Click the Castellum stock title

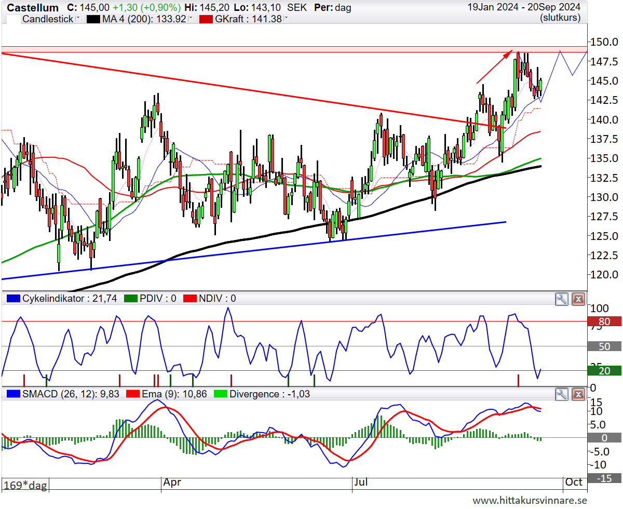point(34,8)
